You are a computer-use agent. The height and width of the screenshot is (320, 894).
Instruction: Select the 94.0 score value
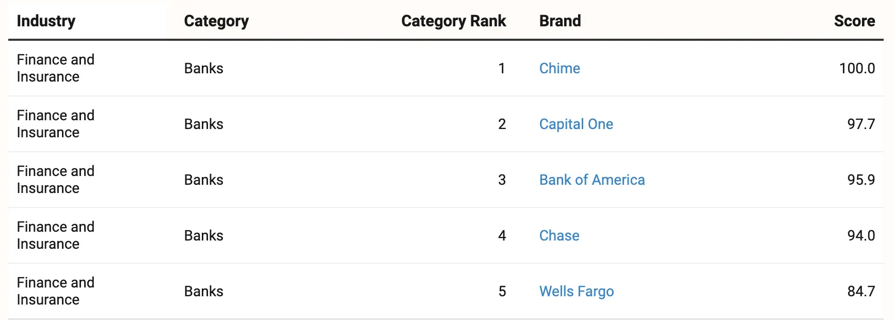pyautogui.click(x=861, y=235)
